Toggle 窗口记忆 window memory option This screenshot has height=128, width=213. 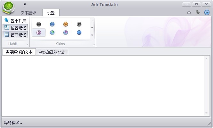(15, 35)
